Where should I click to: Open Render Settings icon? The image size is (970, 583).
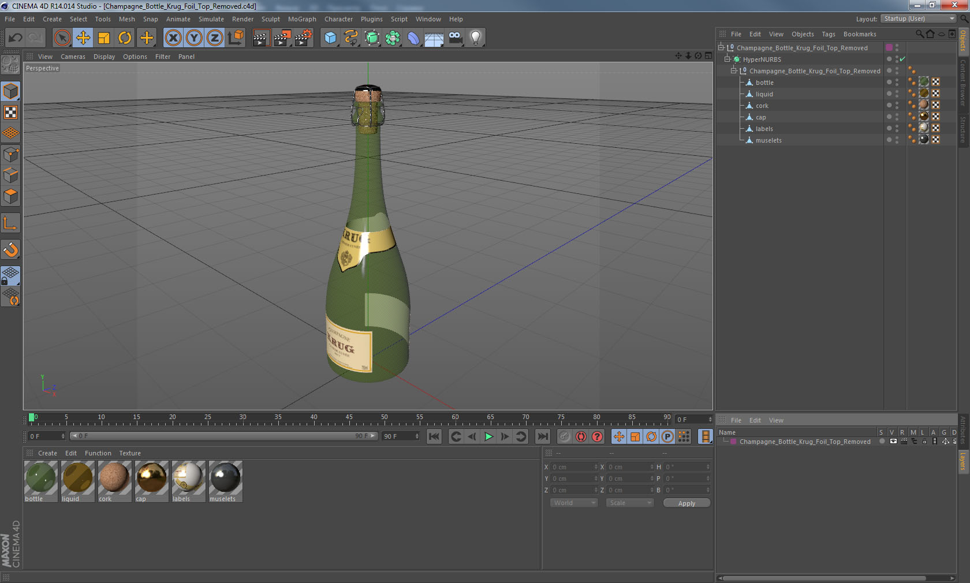304,38
